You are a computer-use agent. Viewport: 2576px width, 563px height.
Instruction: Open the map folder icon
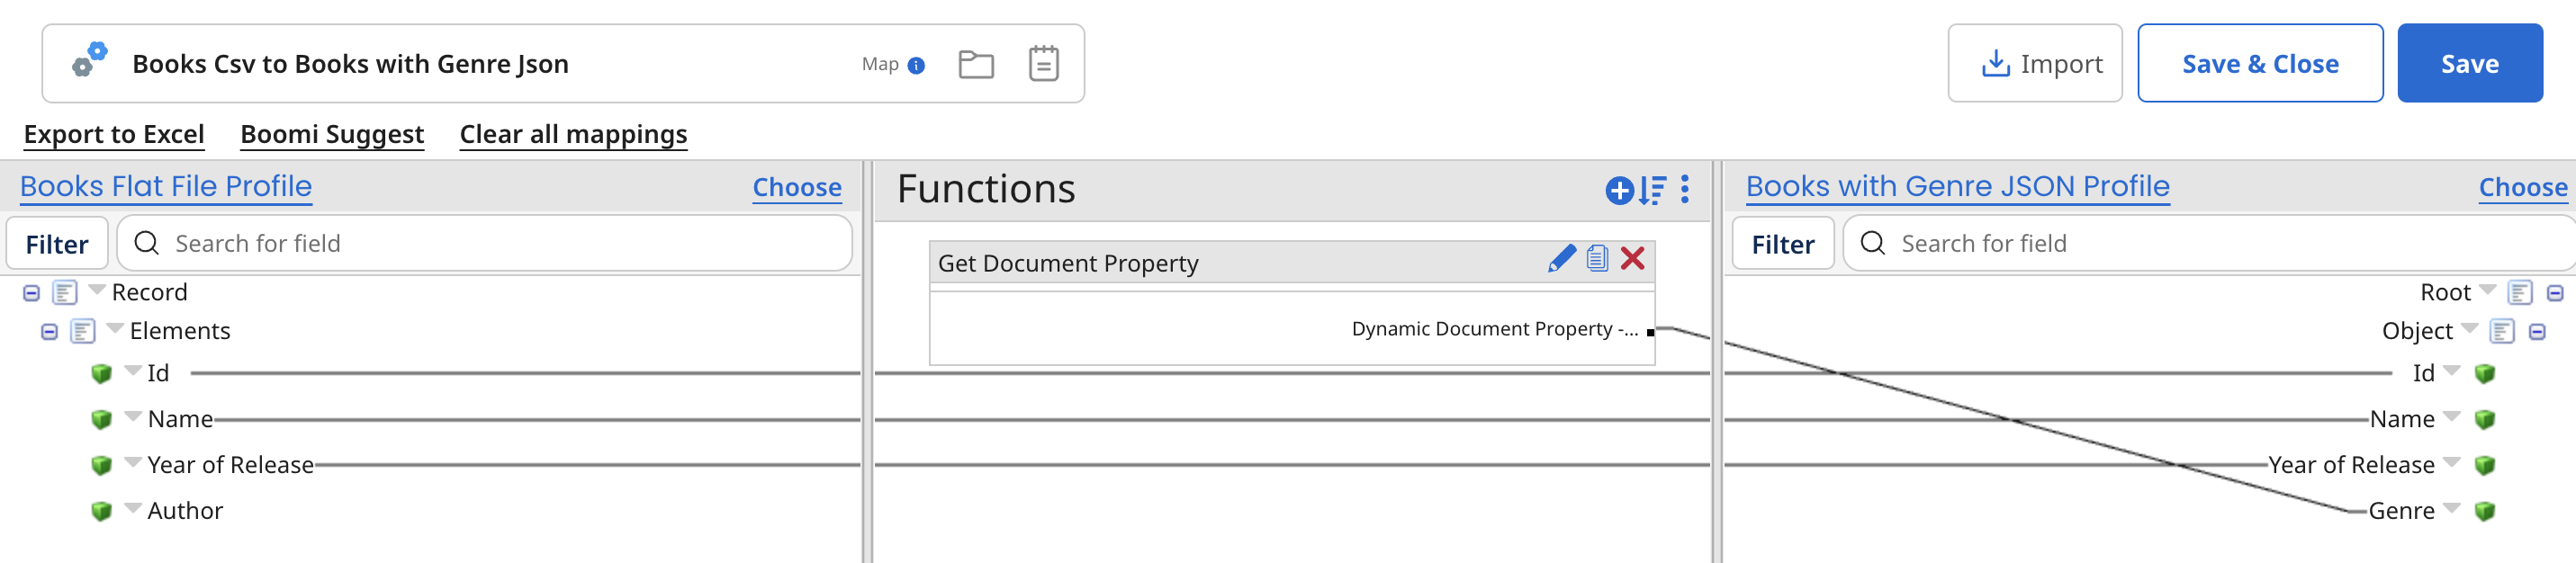point(977,63)
